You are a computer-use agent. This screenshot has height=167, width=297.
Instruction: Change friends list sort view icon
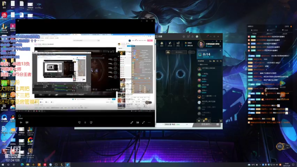pos(217,61)
